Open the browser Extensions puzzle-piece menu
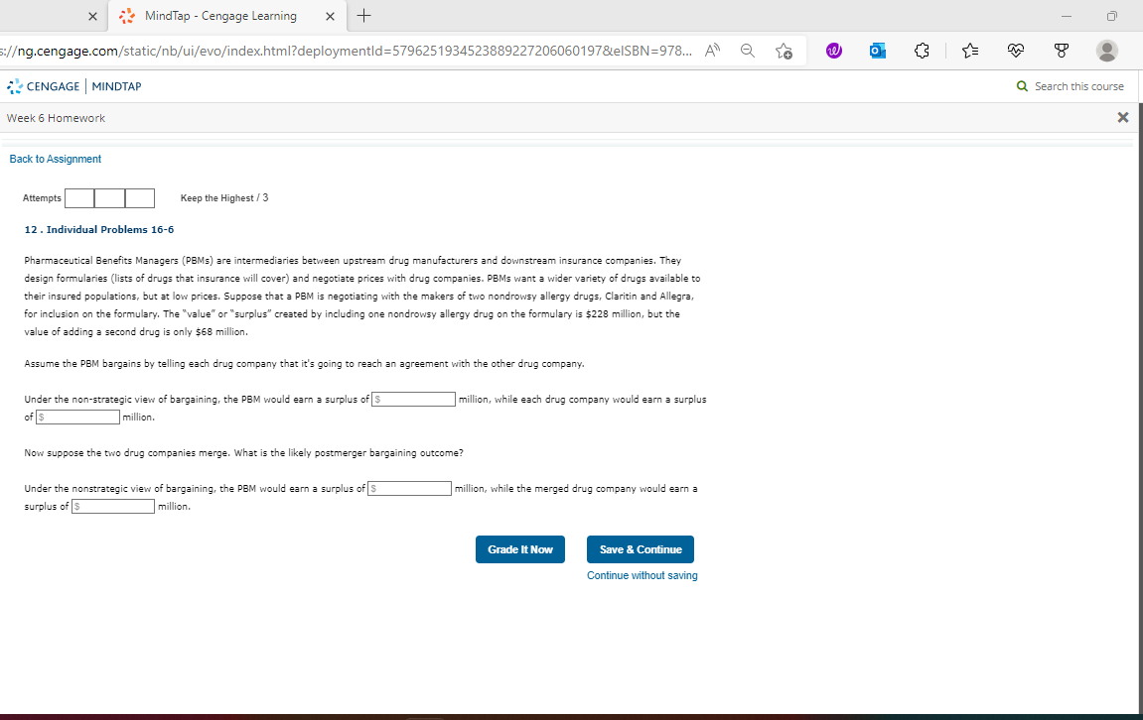 click(x=922, y=50)
